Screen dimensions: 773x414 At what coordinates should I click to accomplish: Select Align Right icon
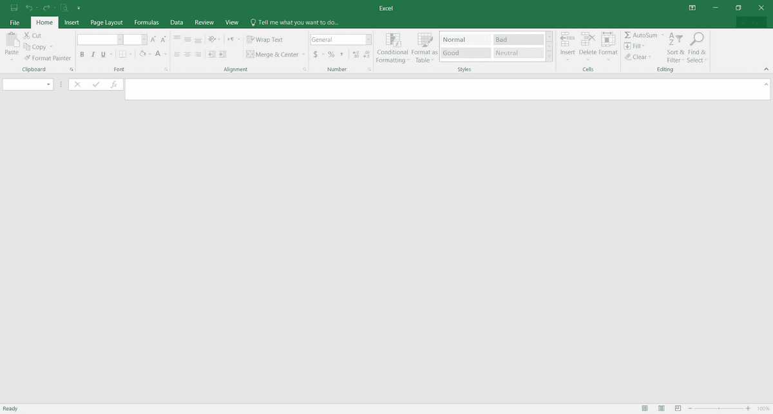(x=198, y=55)
